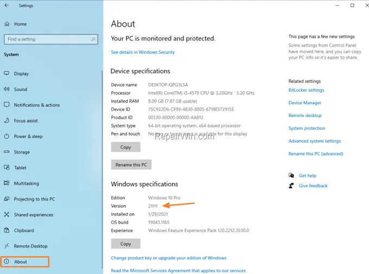Open Advanced system settings link
This screenshot has height=274, width=369.
click(x=315, y=141)
